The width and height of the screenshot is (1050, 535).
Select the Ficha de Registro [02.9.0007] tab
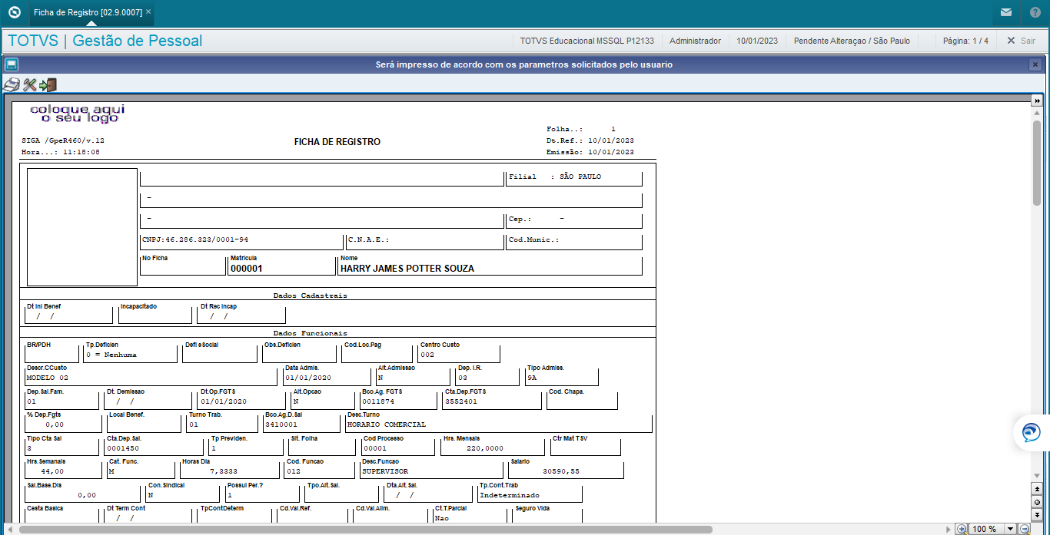click(88, 12)
